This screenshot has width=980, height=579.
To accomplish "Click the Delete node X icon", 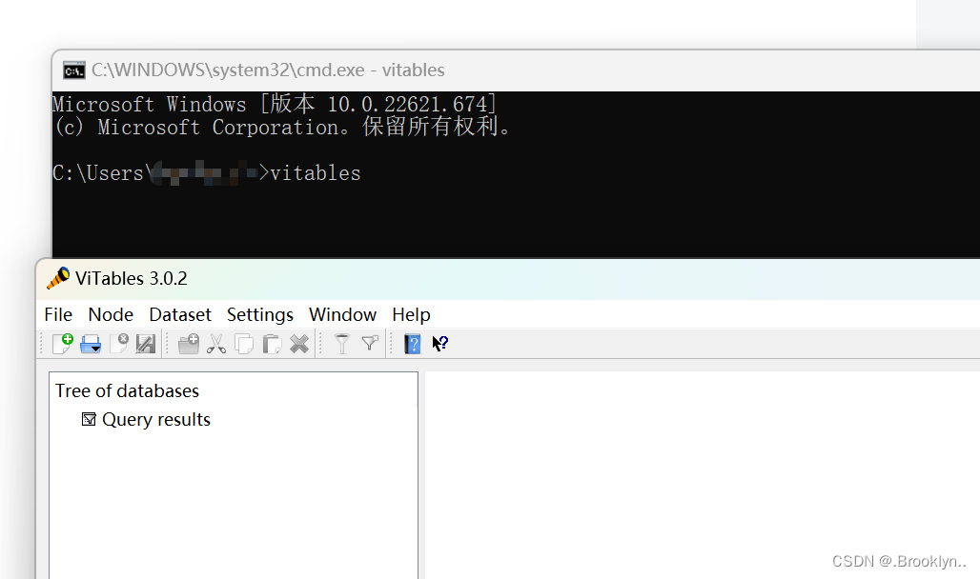I will [299, 344].
